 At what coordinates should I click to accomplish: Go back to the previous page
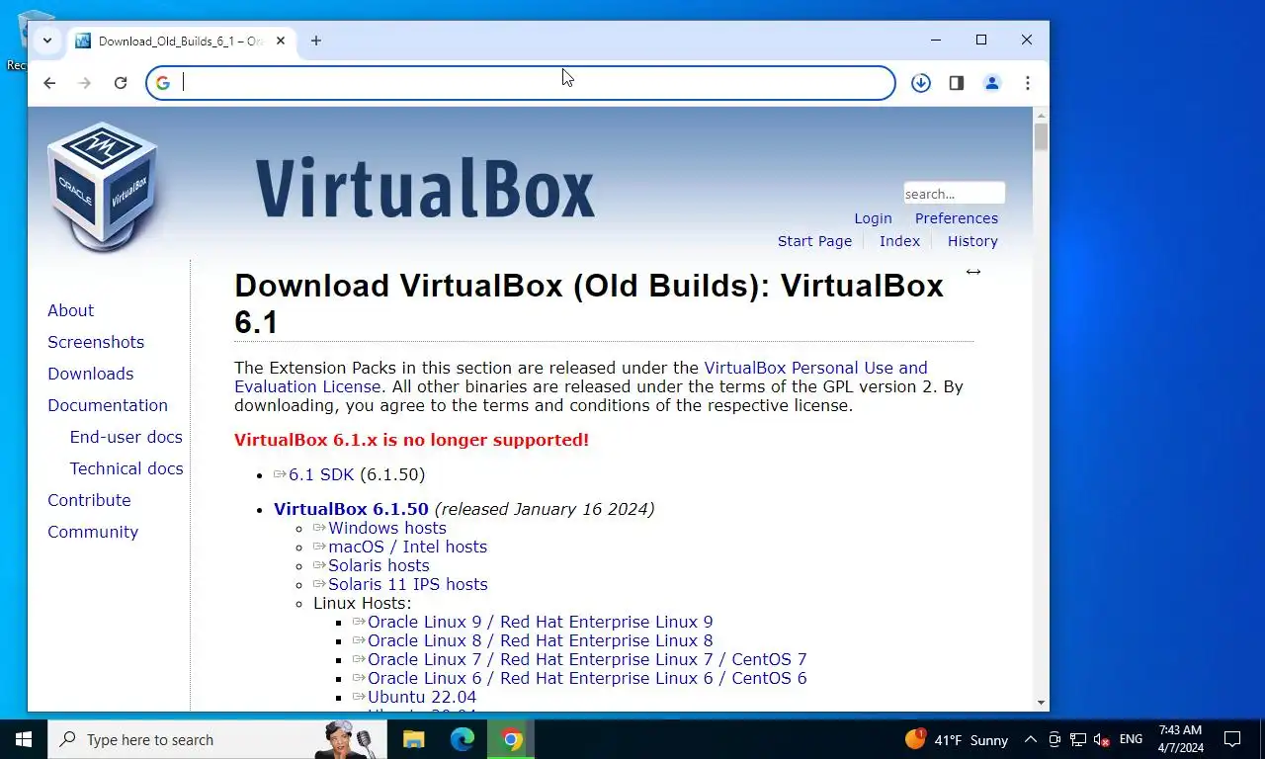pyautogui.click(x=49, y=83)
